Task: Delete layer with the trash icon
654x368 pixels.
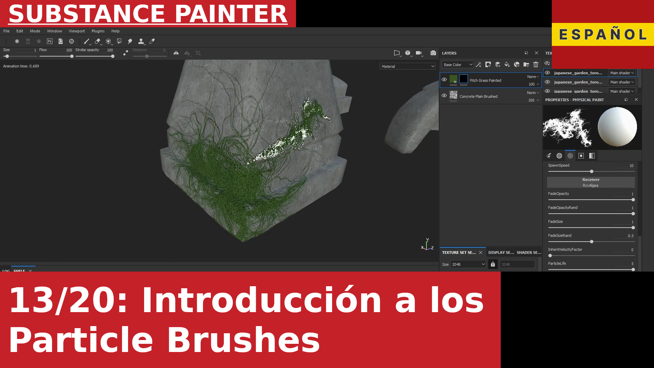Action: (x=536, y=64)
